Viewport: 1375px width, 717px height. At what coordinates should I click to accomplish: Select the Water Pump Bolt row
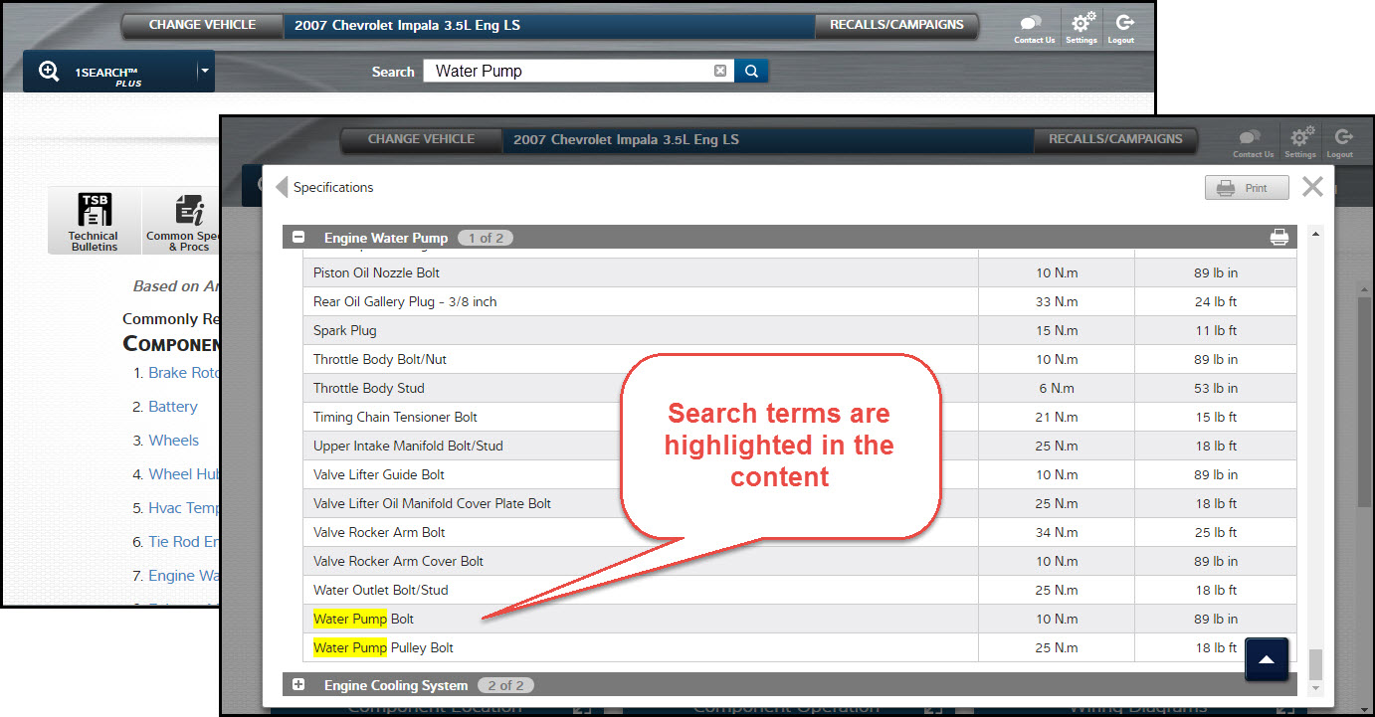[799, 619]
